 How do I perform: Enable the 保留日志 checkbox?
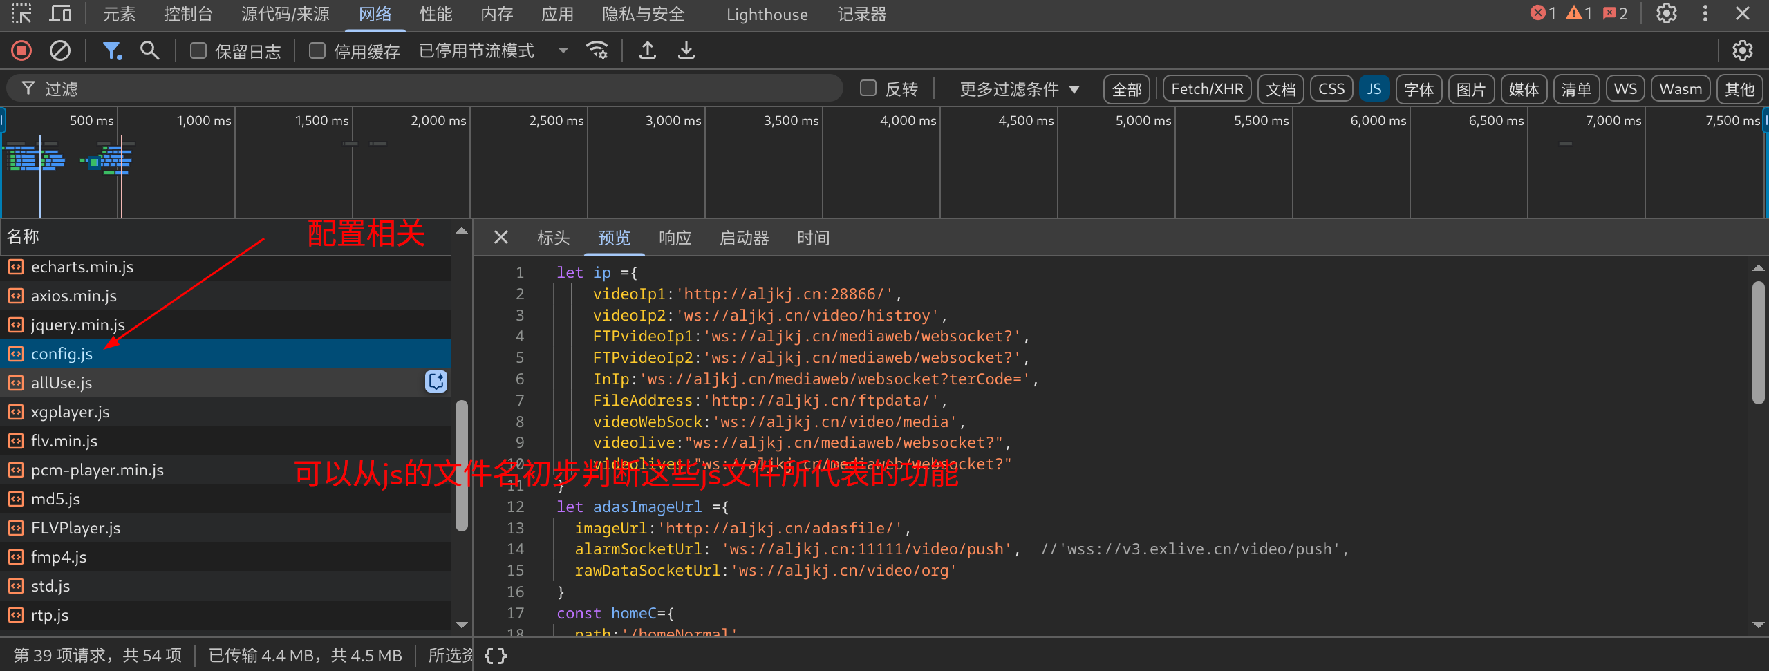(x=198, y=51)
